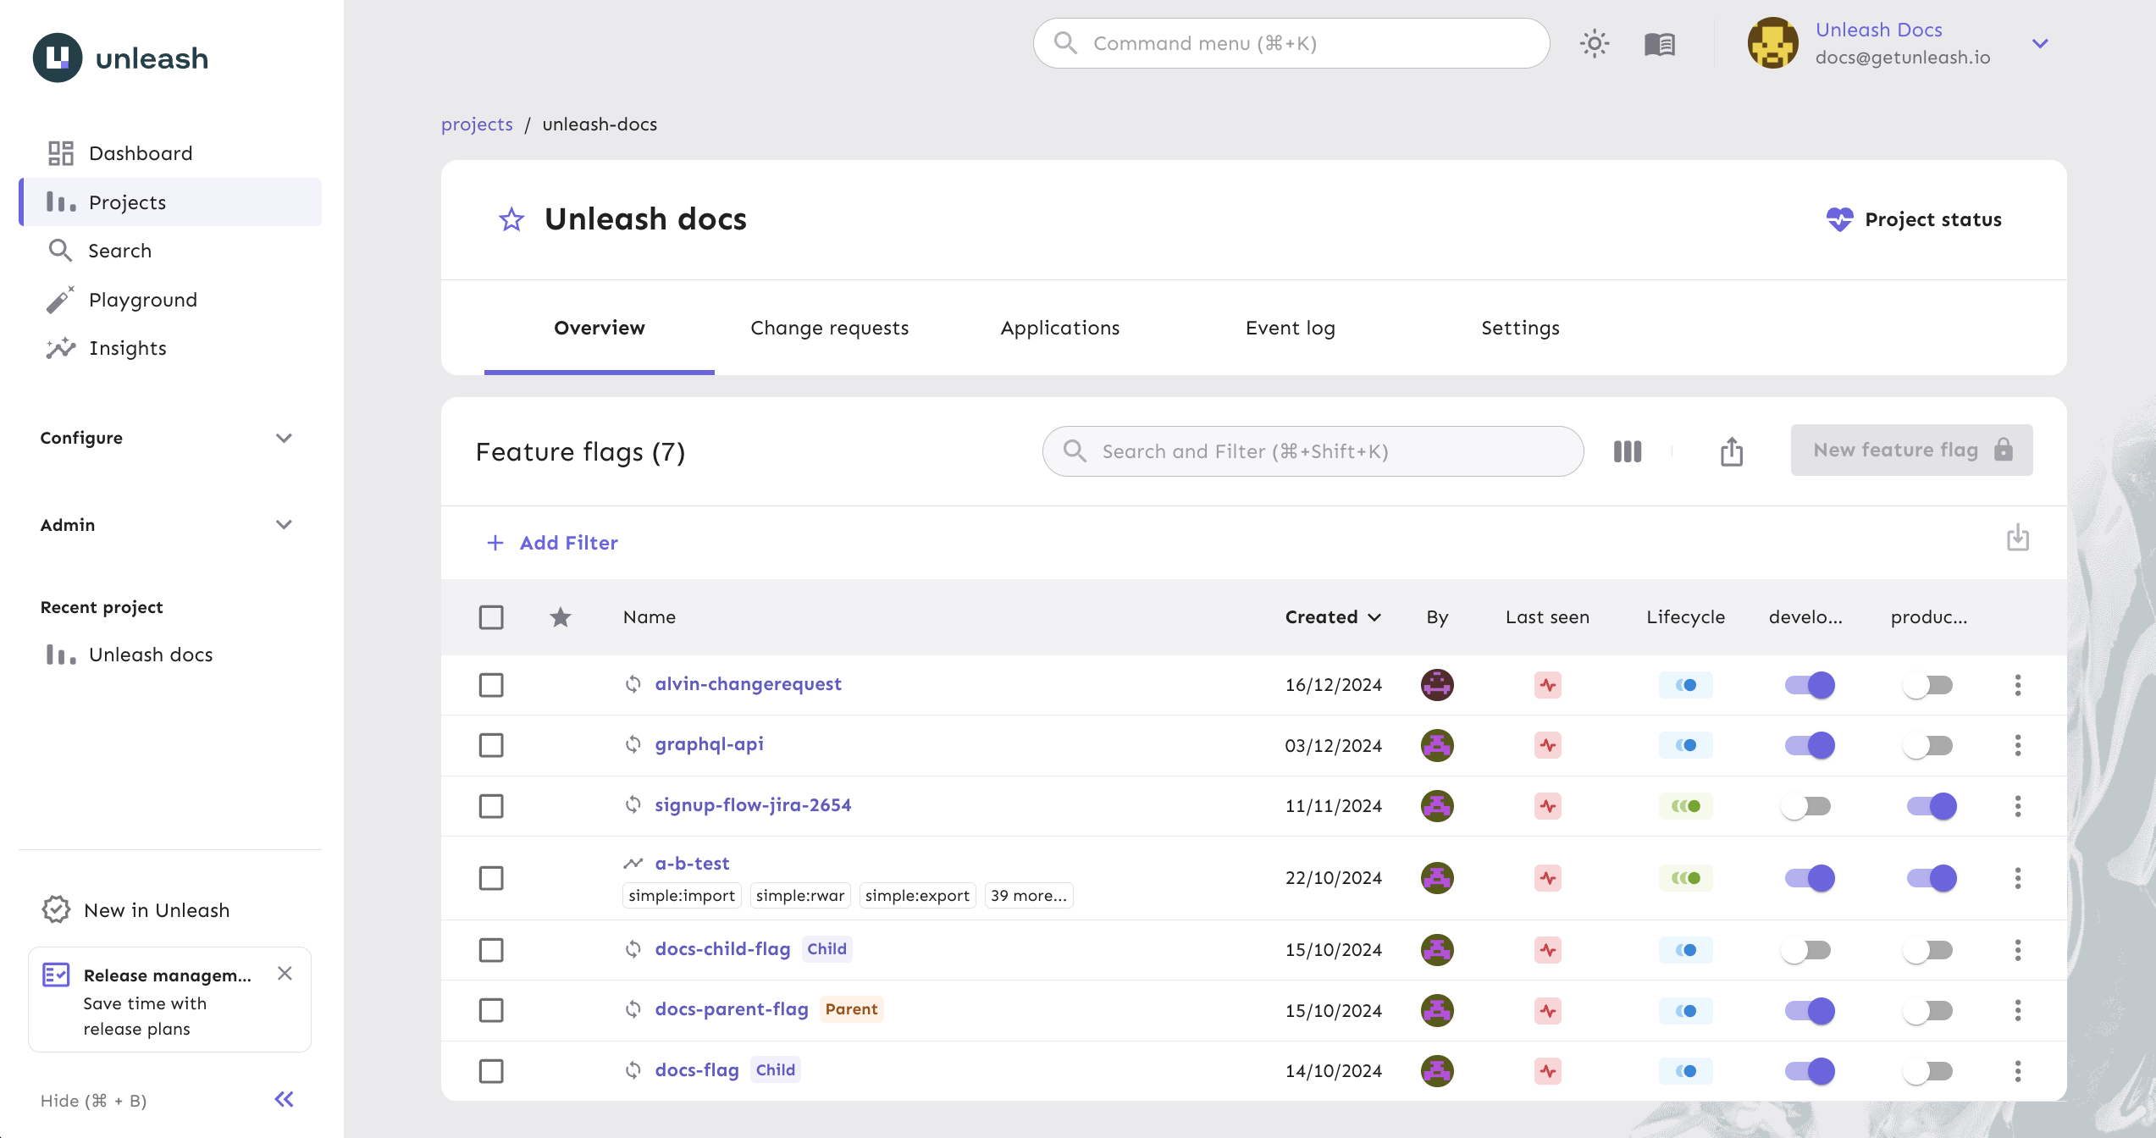
Task: Collapse sidebar with double chevron icon
Action: click(x=284, y=1099)
